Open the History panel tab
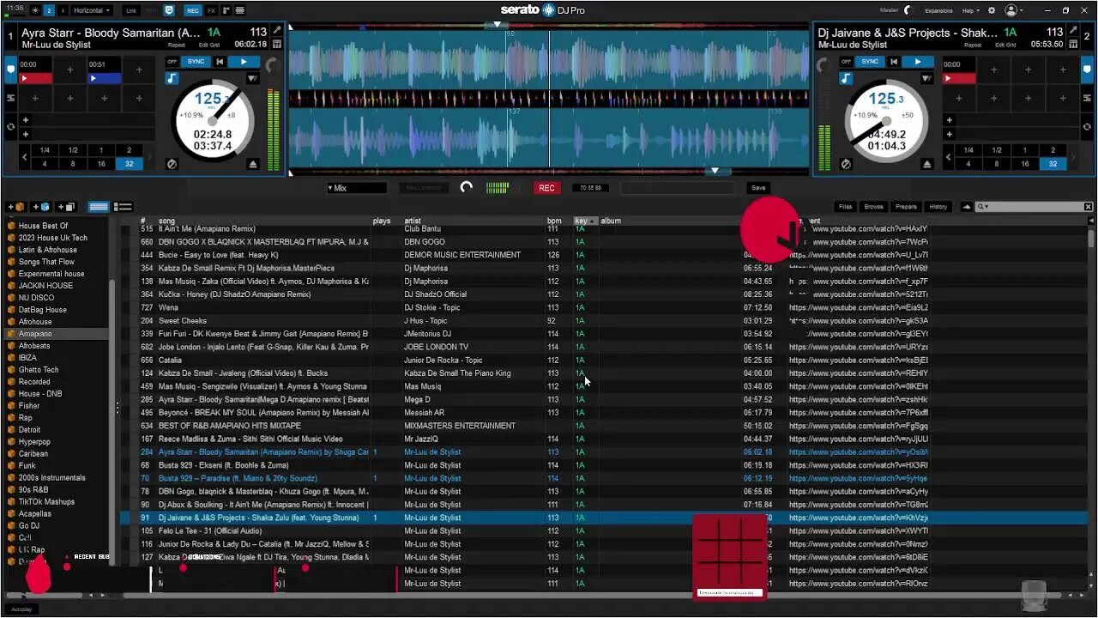1098x618 pixels. click(938, 207)
